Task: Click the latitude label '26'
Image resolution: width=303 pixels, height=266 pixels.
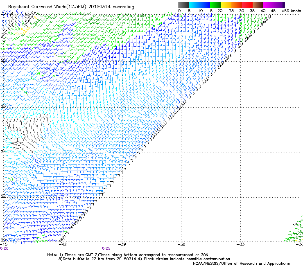Action: [x=3, y=106]
